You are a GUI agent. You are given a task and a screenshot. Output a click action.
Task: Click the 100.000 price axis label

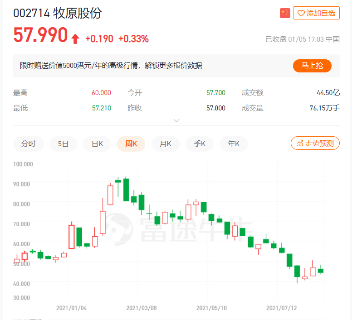coord(23,164)
